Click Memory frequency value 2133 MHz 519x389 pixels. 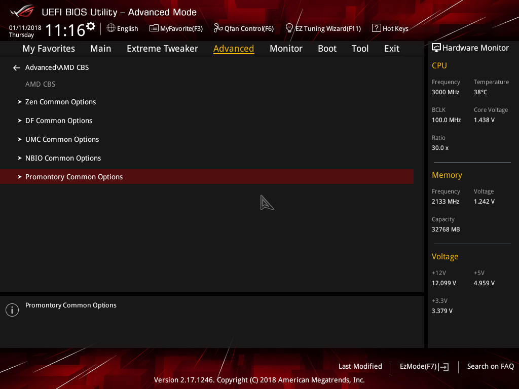point(445,202)
